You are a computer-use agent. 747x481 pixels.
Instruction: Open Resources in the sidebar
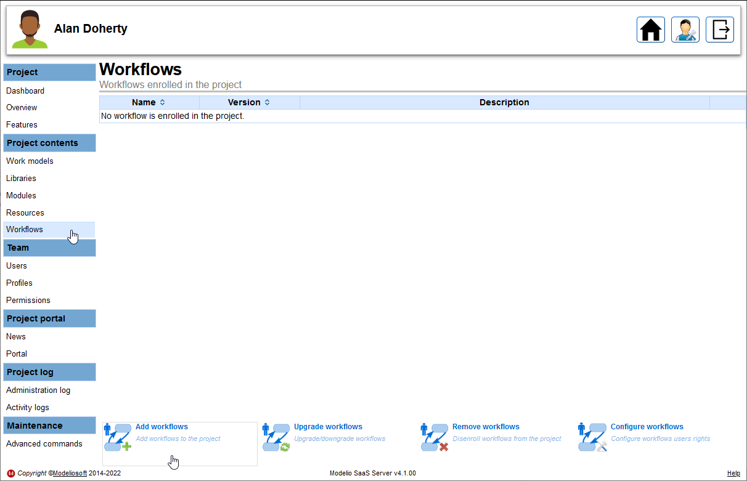25,212
